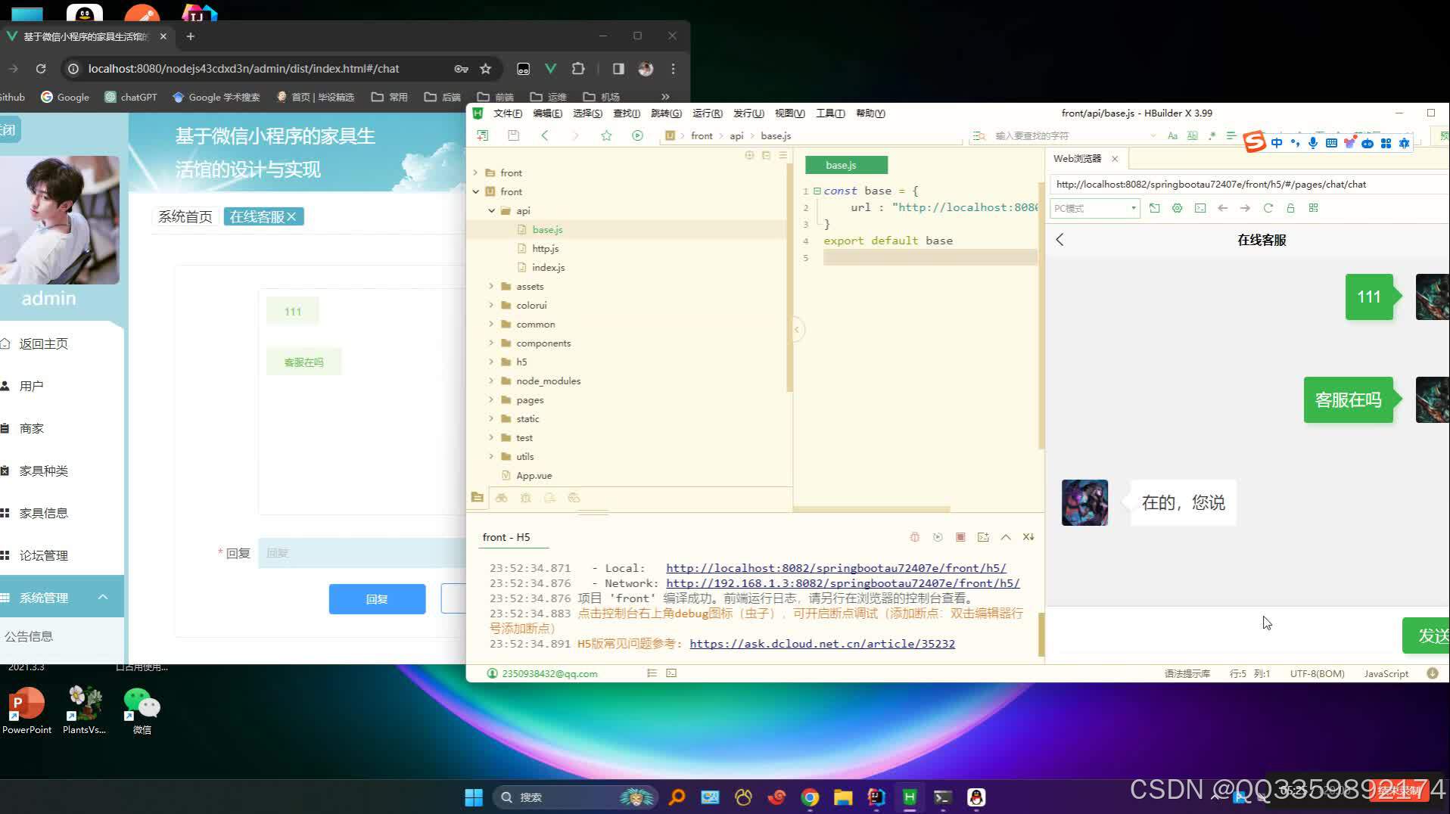The image size is (1450, 814).
Task: Open the project panel menu icon
Action: click(x=783, y=155)
